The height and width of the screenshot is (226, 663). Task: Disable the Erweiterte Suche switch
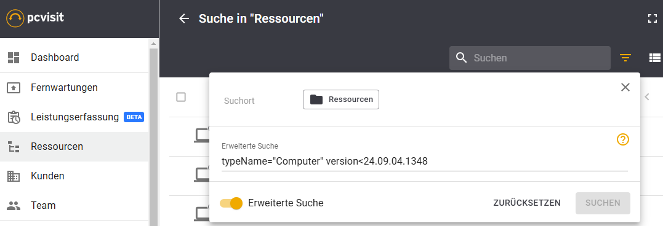tap(231, 203)
